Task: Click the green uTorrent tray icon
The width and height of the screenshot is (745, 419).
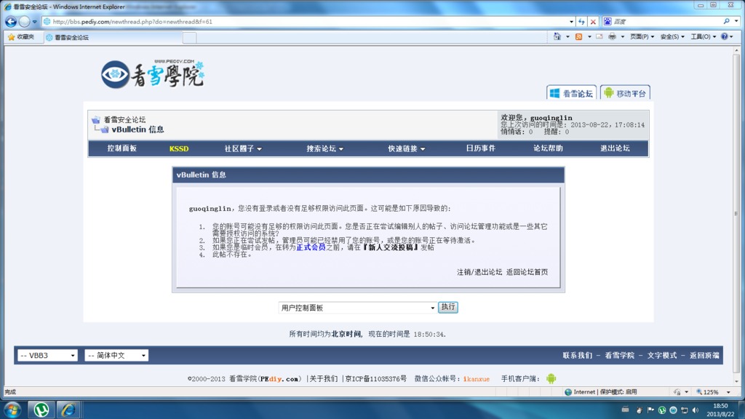Action: [x=662, y=410]
